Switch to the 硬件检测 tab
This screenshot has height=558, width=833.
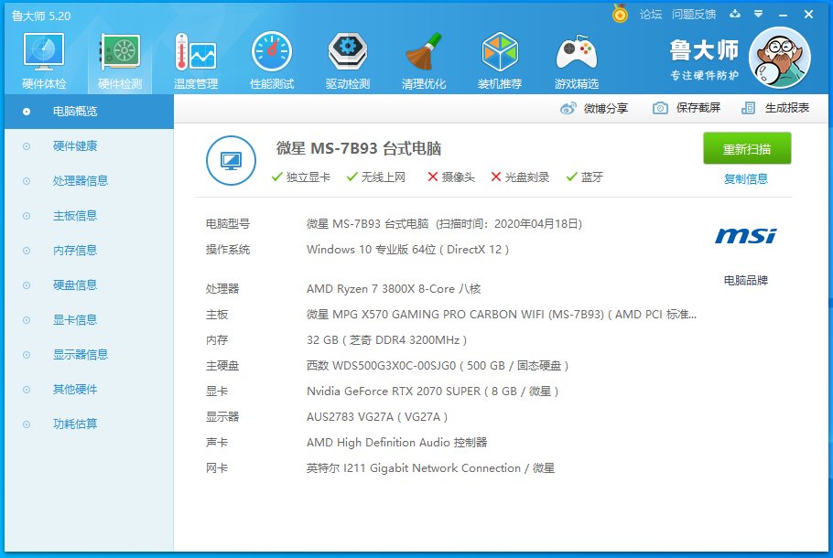(119, 59)
